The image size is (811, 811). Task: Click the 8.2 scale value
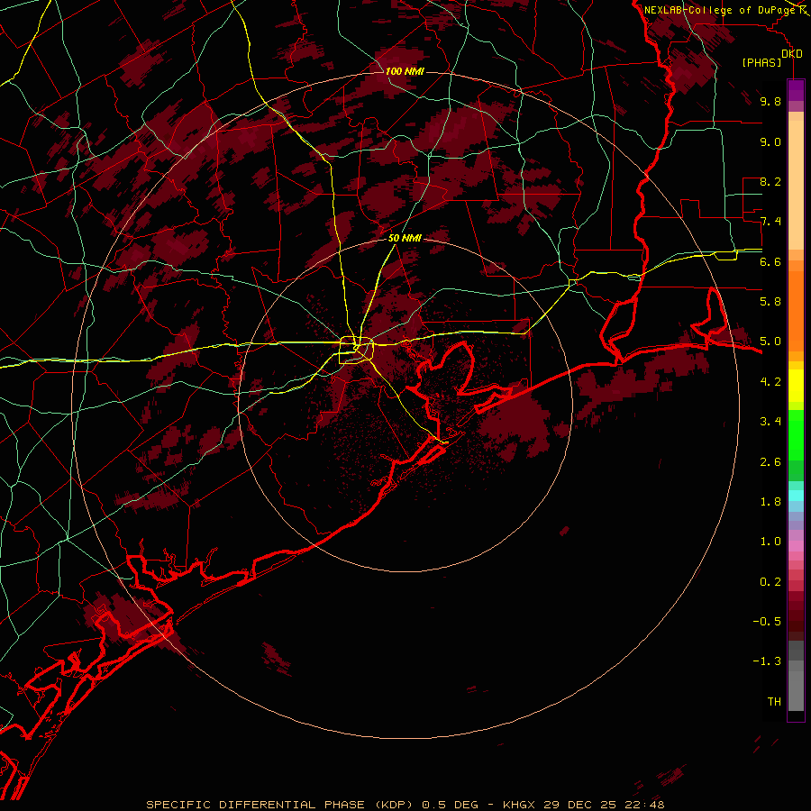click(x=770, y=181)
